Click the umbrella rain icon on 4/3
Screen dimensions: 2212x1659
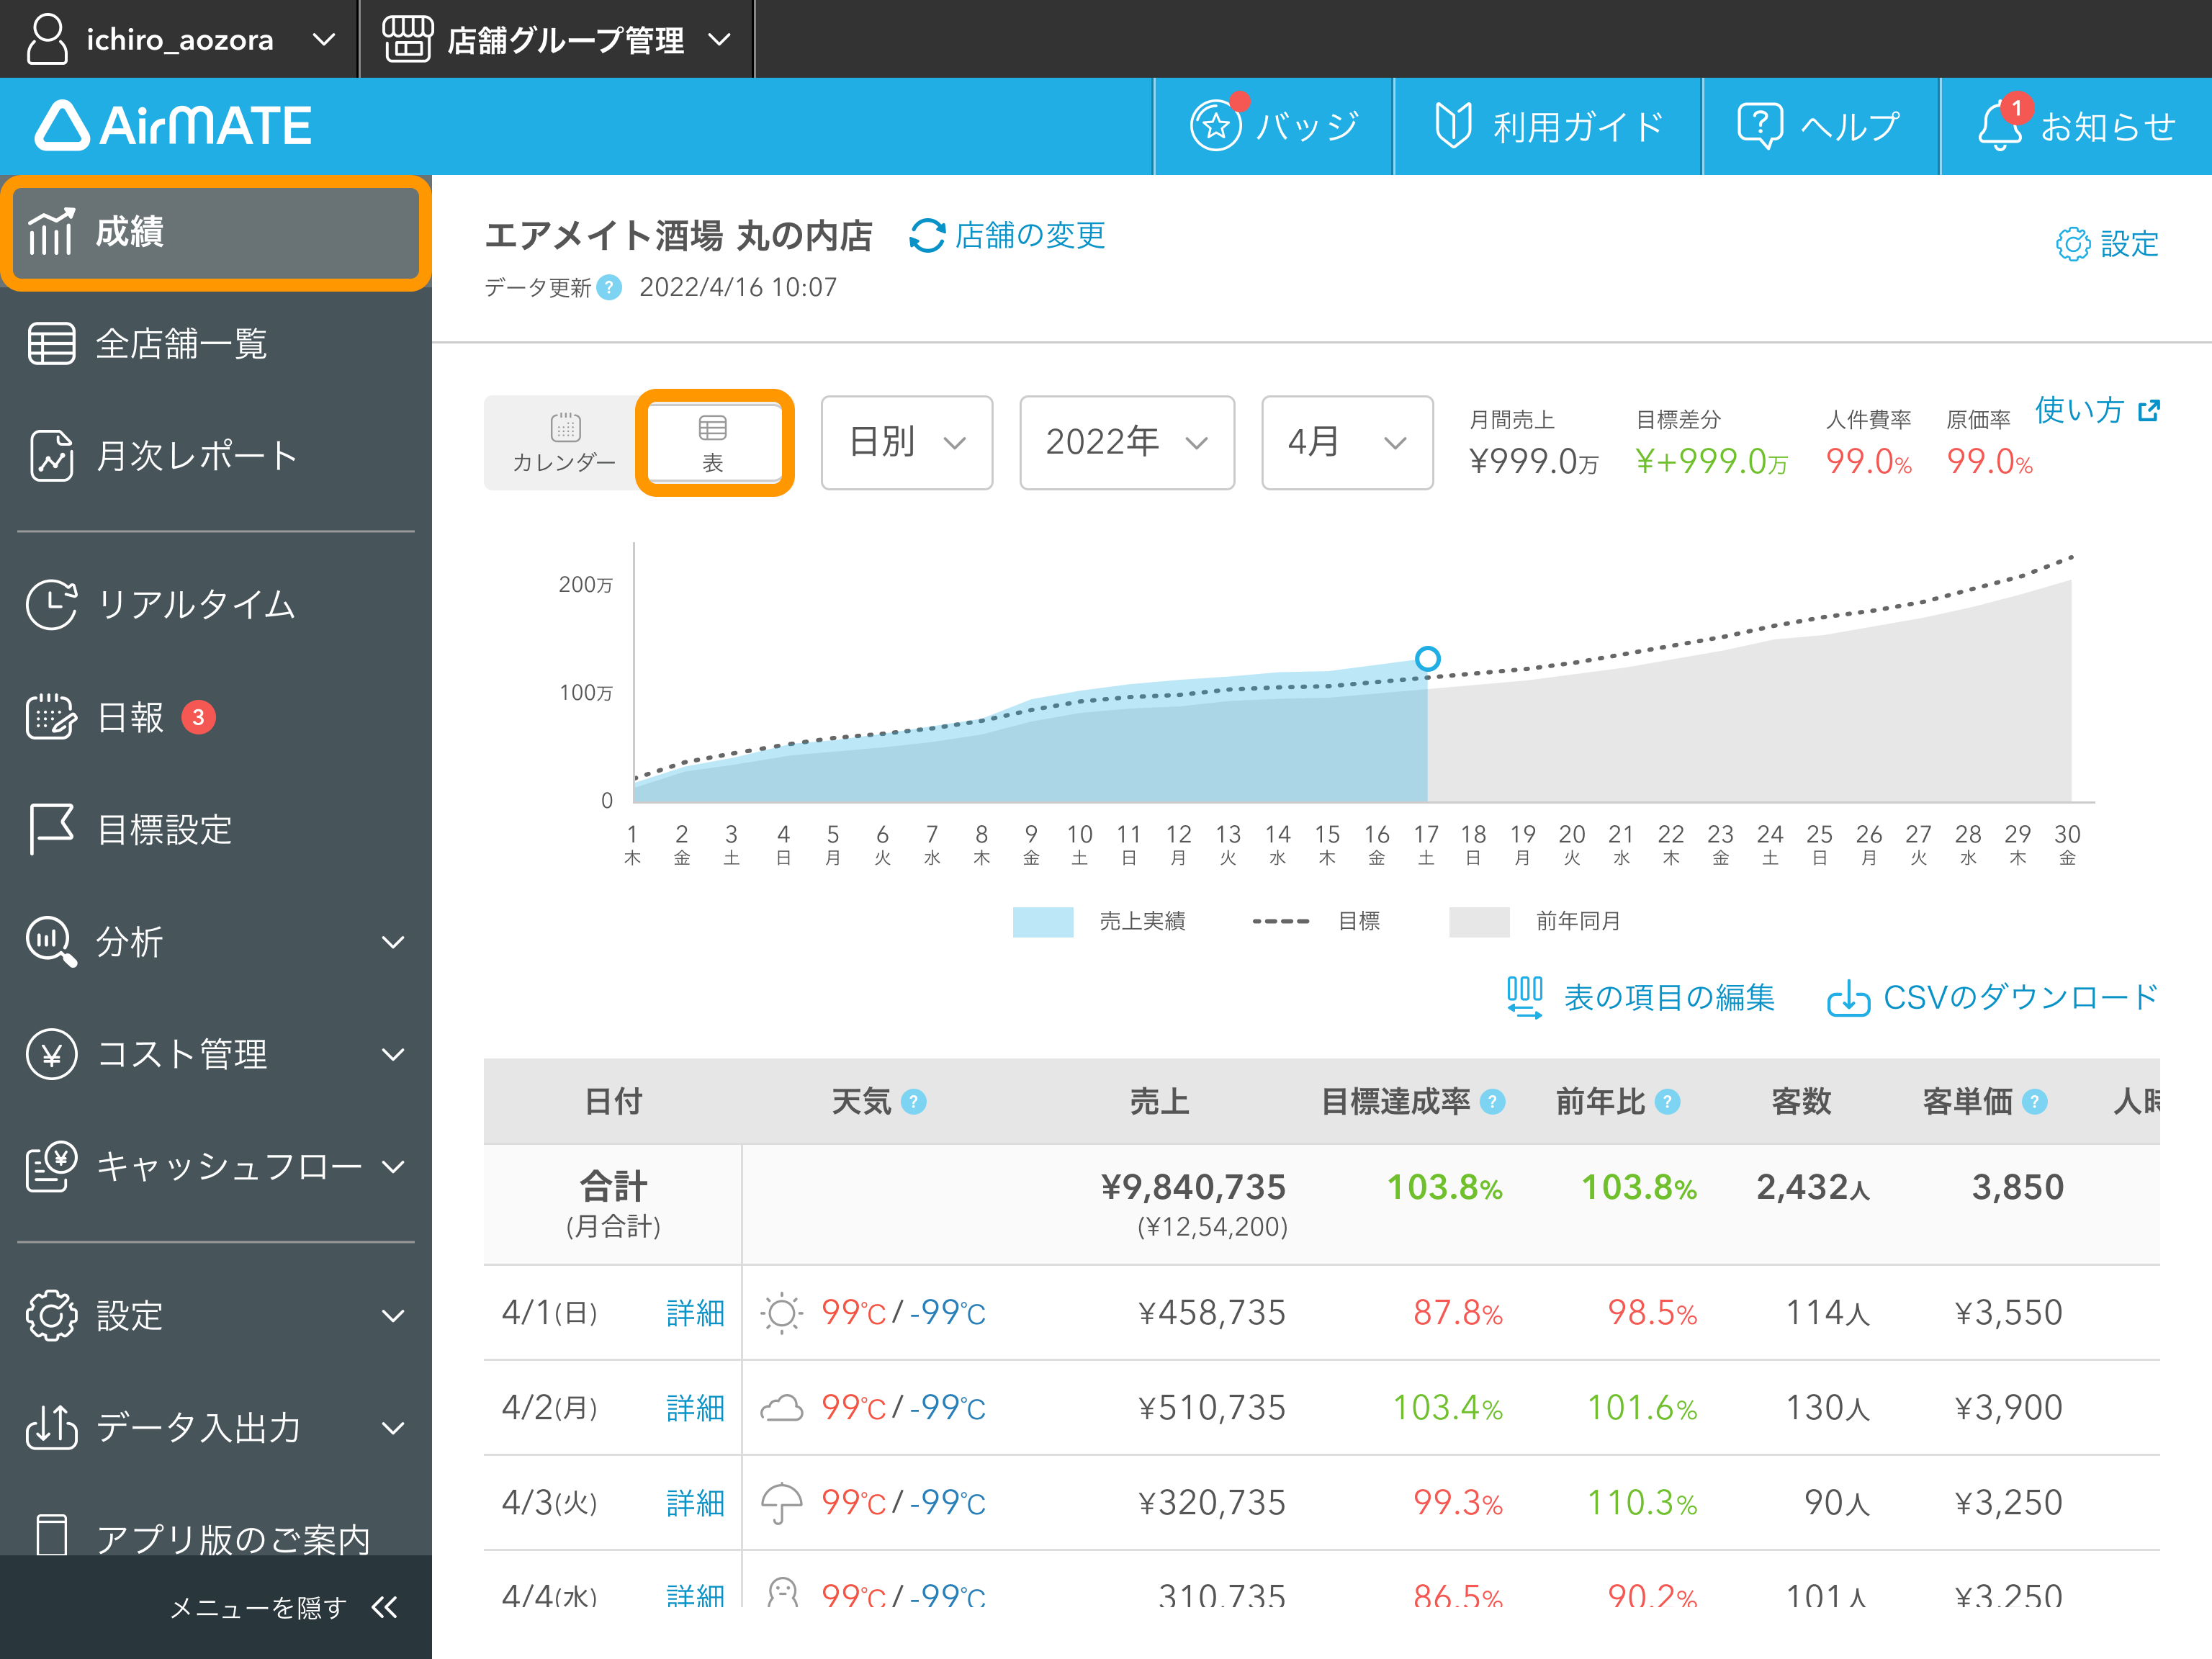pos(781,1503)
